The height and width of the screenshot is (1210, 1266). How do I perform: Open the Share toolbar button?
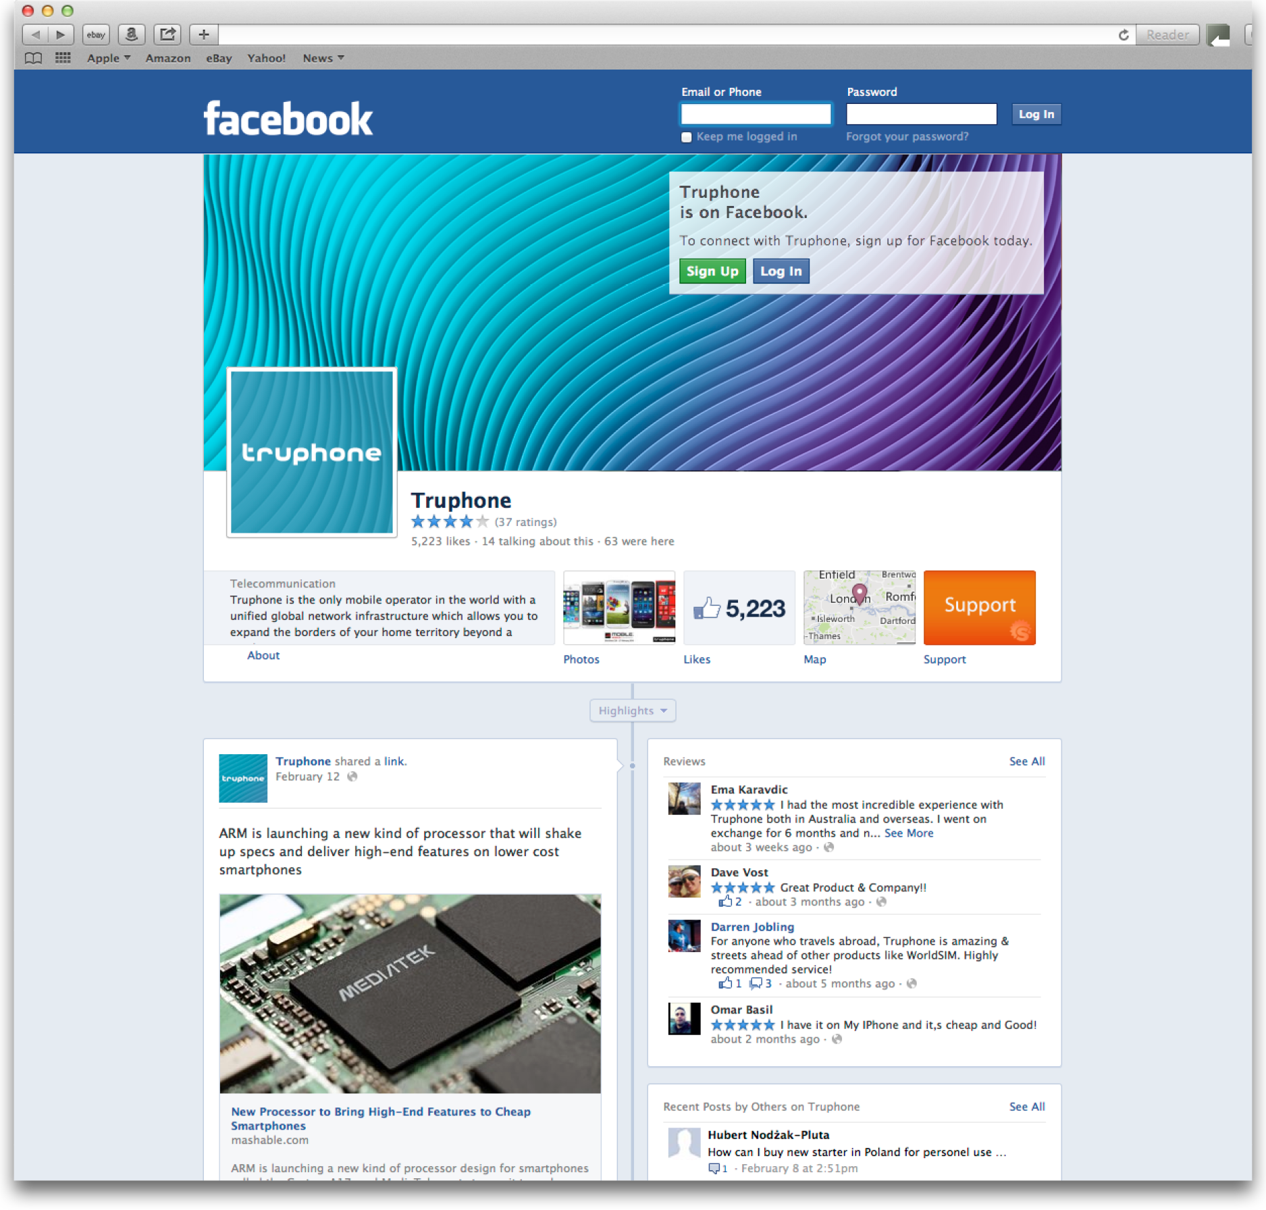tap(167, 34)
